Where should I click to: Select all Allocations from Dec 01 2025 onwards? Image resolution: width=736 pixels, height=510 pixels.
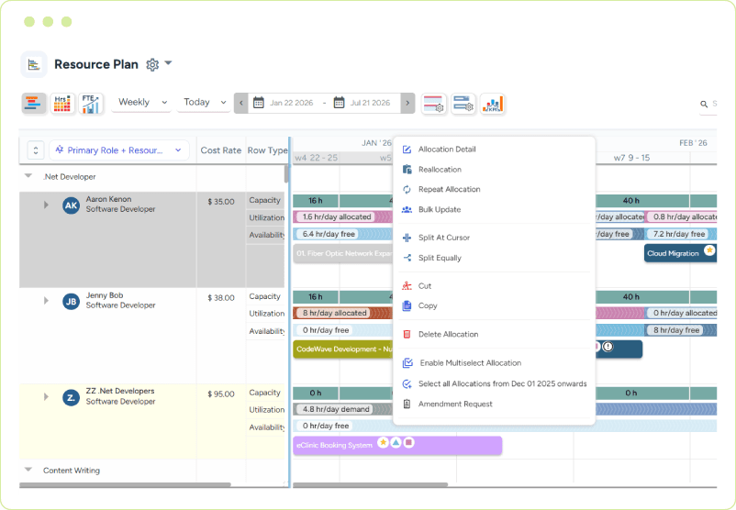494,383
